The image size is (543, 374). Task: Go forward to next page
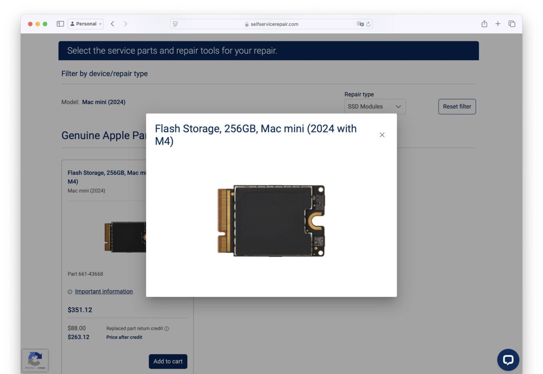(x=126, y=24)
